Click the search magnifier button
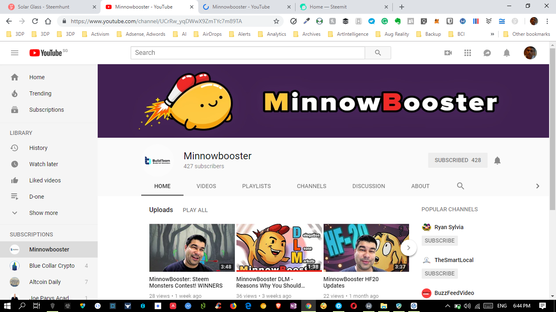556x312 pixels. pos(378,53)
